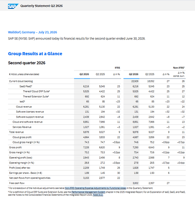Click the 'IFRS' column group header

tap(117, 68)
